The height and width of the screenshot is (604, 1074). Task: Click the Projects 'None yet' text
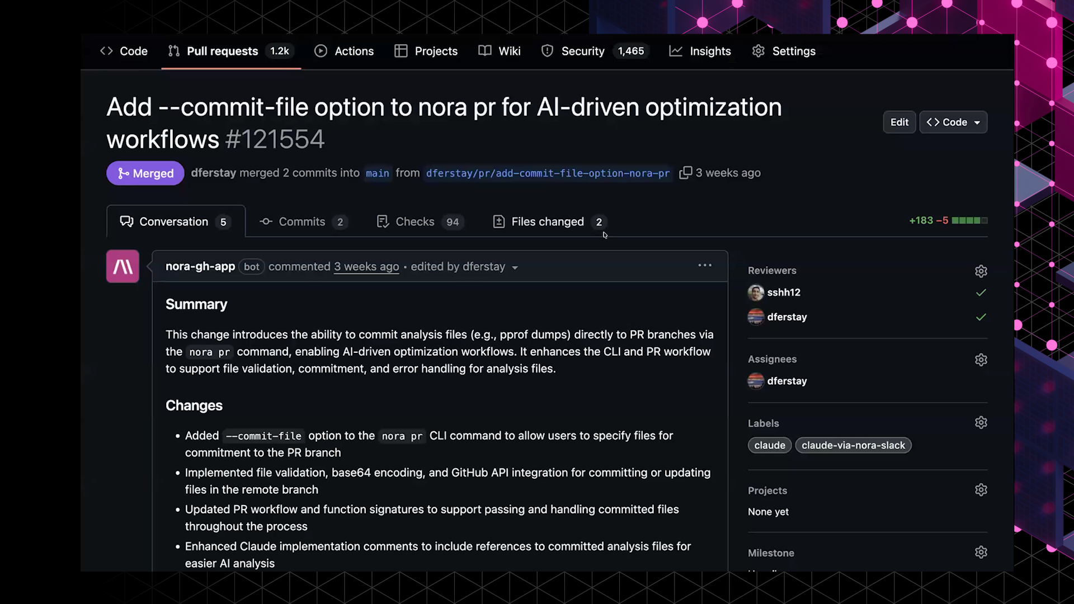tap(768, 512)
